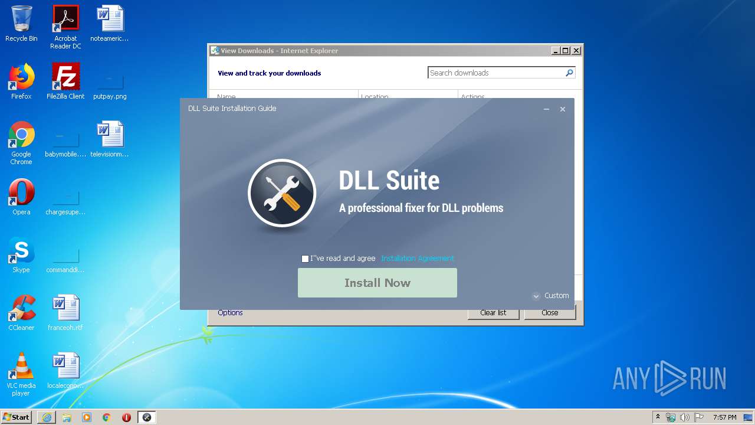
Task: Open Windows Media Player taskbar icon
Action: [87, 417]
